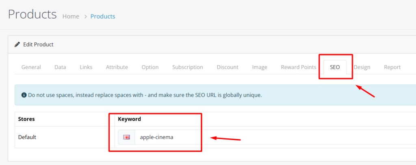
Task: Click the SEO tab
Action: tap(335, 67)
